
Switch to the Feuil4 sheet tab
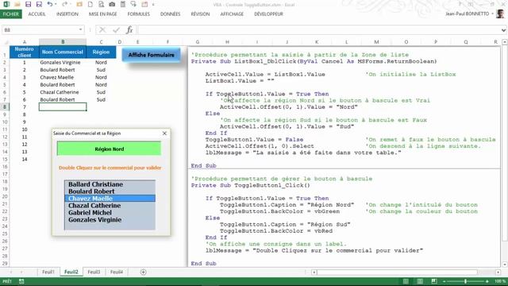[117, 272]
